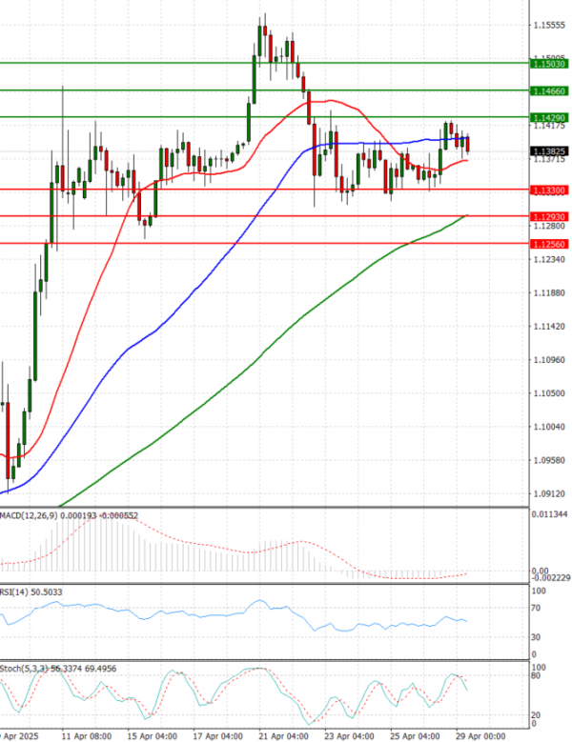Select the 1.14660 green resistance price label
Image resolution: width=572 pixels, height=742 pixels.
(550, 90)
